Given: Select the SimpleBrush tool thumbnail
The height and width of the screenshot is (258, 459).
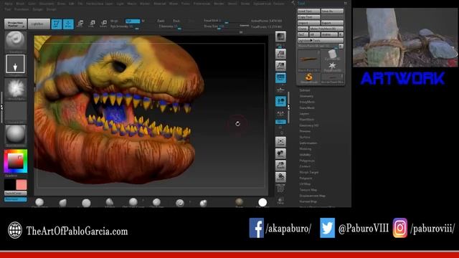Looking at the screenshot, I should click(309, 78).
